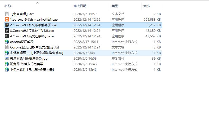Viewport: 209px width, 138px height.
Task: Click the sort direction arrow above 名称
Action: pyautogui.click(x=37, y=3)
